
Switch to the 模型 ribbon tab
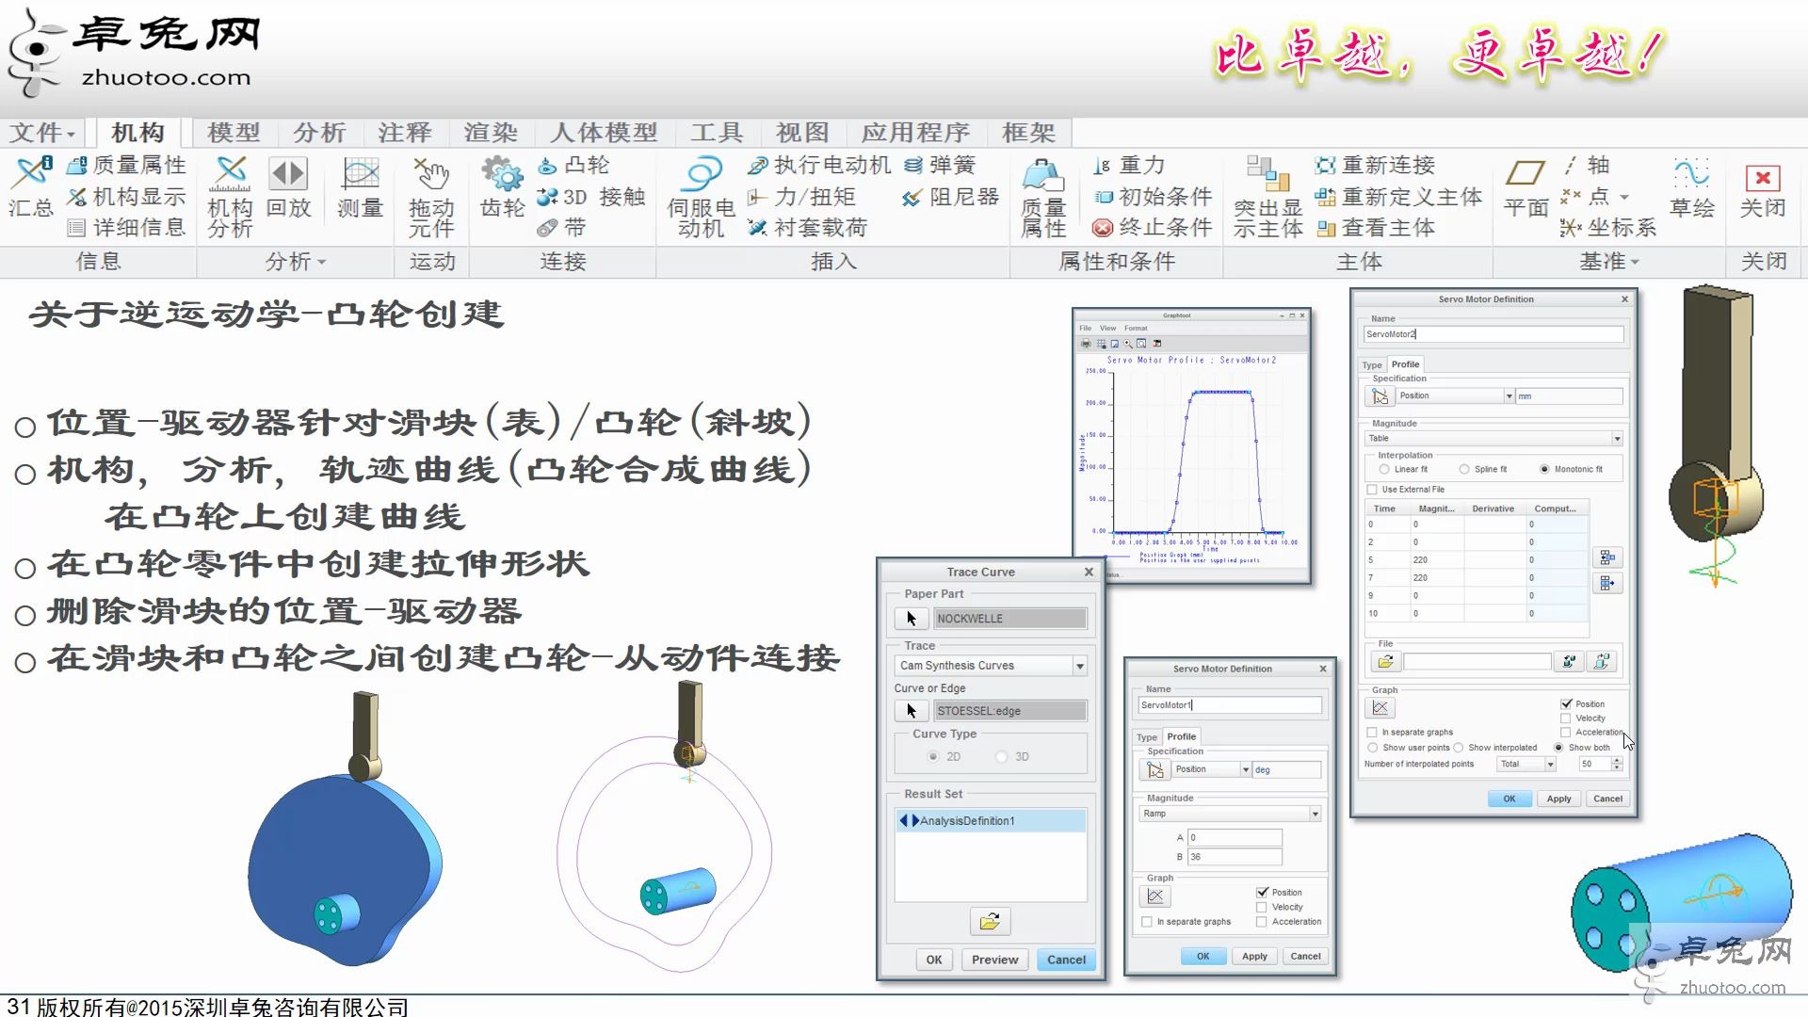[x=232, y=133]
